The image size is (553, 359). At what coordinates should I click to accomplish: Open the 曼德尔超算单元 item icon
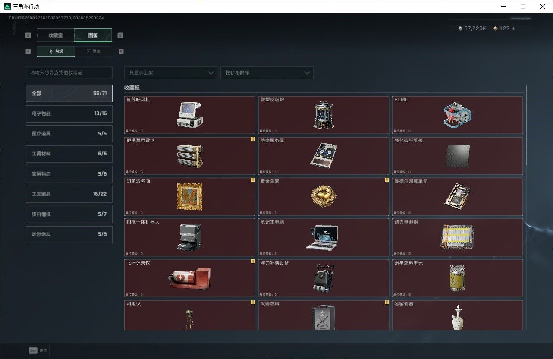[x=457, y=196]
